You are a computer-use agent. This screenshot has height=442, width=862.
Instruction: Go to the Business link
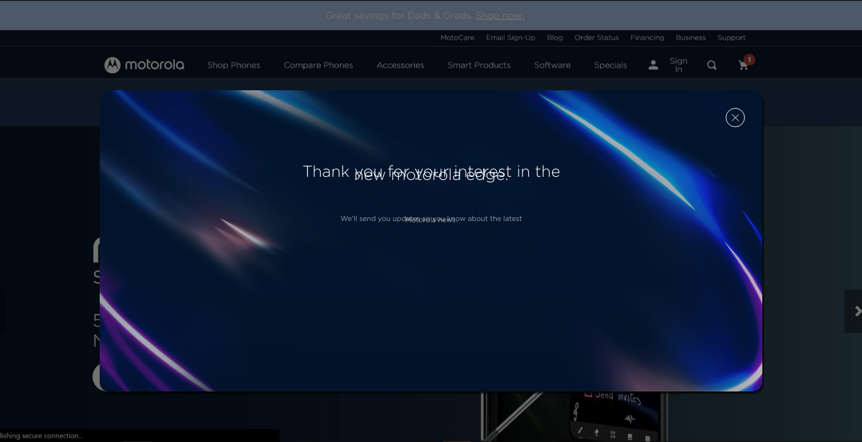point(690,38)
